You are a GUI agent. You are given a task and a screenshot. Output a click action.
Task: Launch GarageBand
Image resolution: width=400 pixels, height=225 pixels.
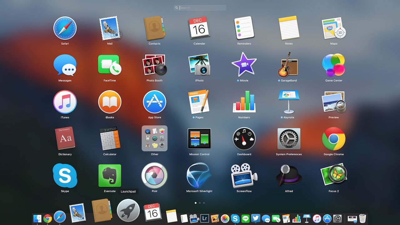pyautogui.click(x=289, y=65)
